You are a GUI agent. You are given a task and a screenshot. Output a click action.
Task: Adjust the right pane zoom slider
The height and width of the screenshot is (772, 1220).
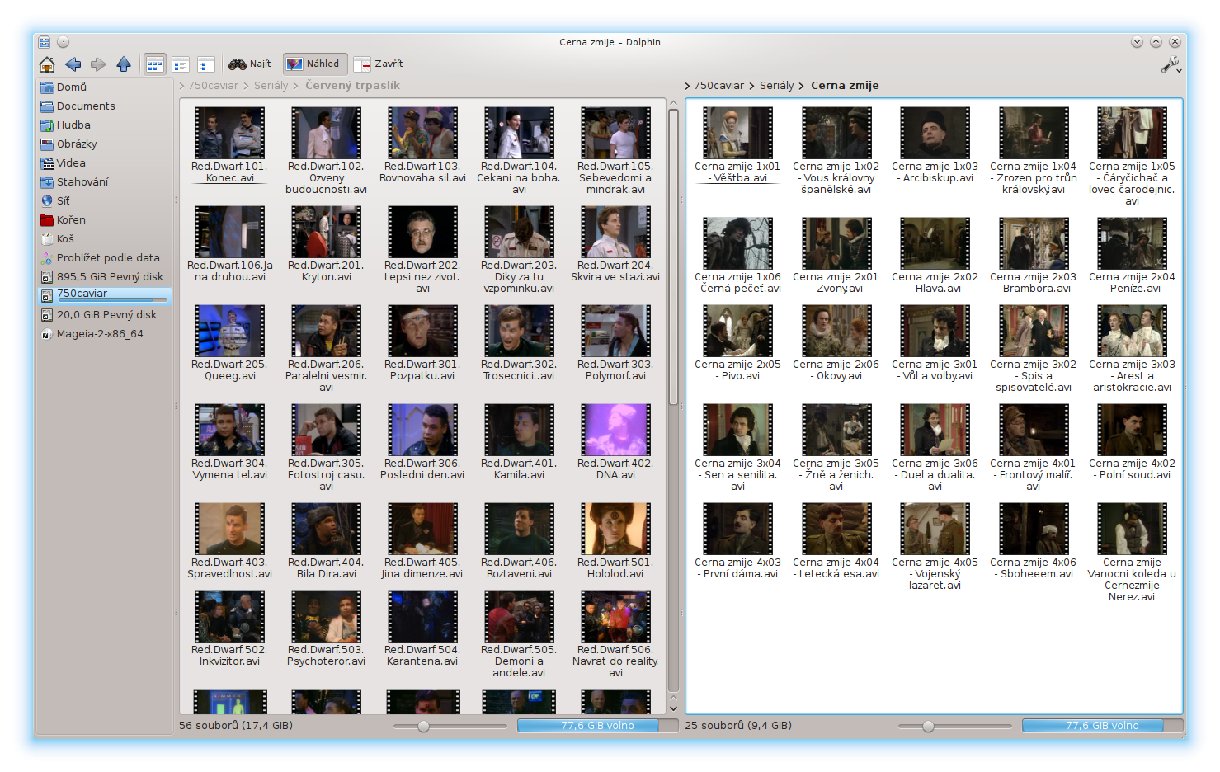click(928, 727)
